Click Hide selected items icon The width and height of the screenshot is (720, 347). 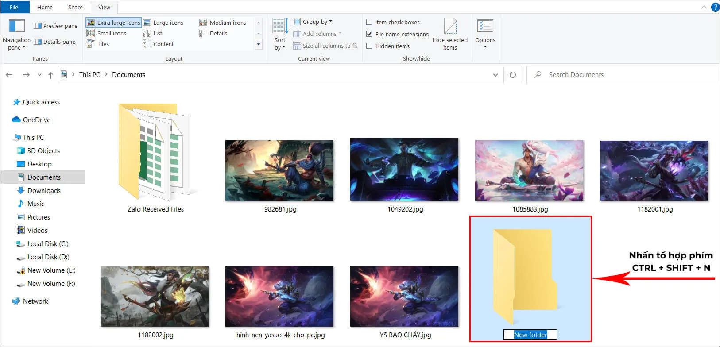pos(450,26)
